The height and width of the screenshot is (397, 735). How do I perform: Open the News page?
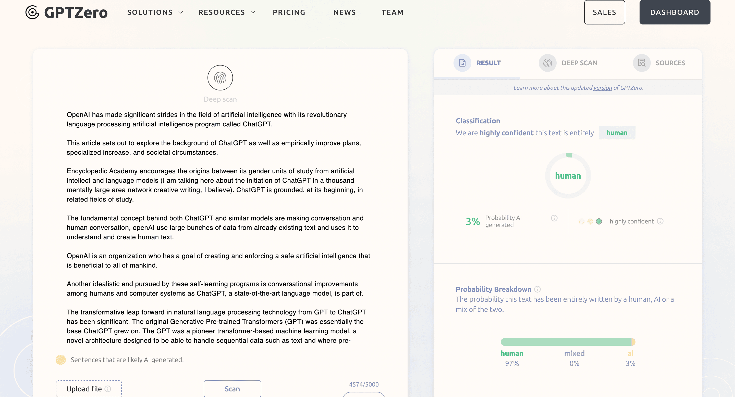coord(344,12)
